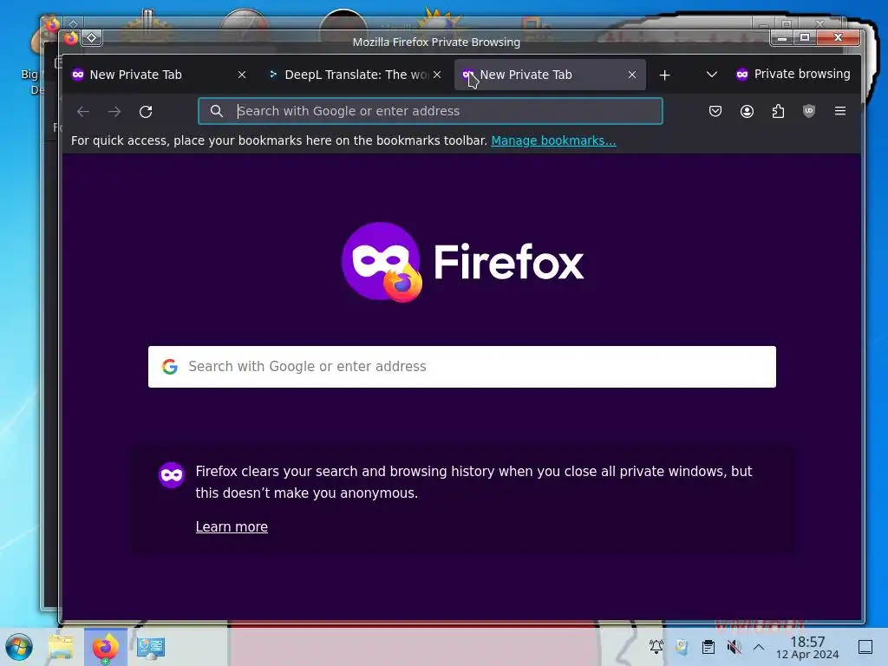This screenshot has height=666, width=888.
Task: Reload the current page
Action: 146,112
